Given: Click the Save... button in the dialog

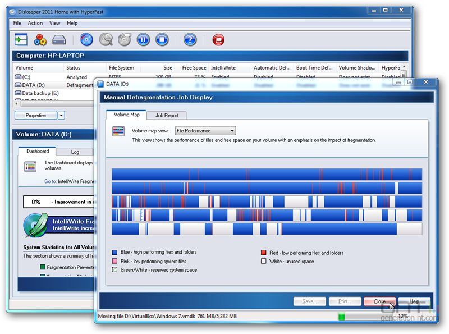Looking at the screenshot, I should click(x=310, y=301).
